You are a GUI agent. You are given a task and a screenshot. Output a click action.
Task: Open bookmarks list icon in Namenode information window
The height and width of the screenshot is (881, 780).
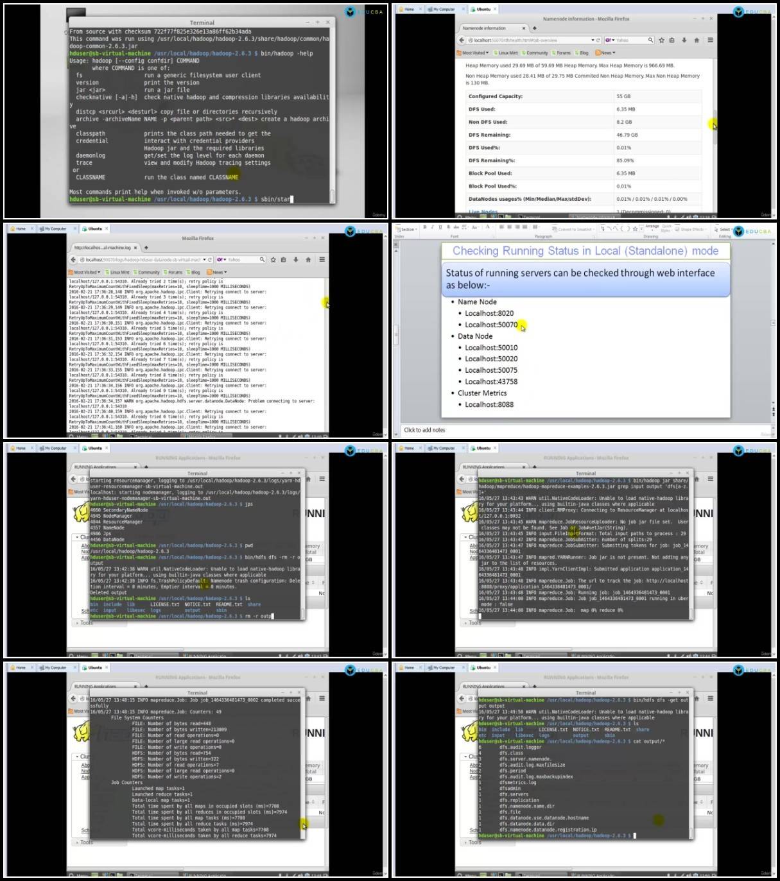672,40
